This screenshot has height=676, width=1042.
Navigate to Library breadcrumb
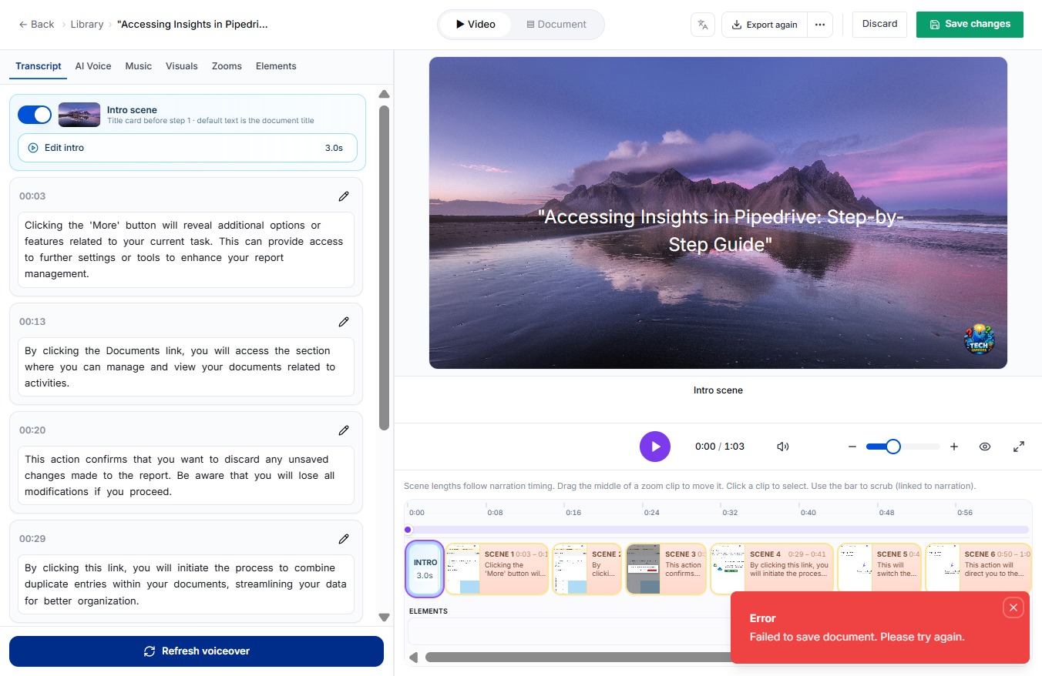point(87,25)
